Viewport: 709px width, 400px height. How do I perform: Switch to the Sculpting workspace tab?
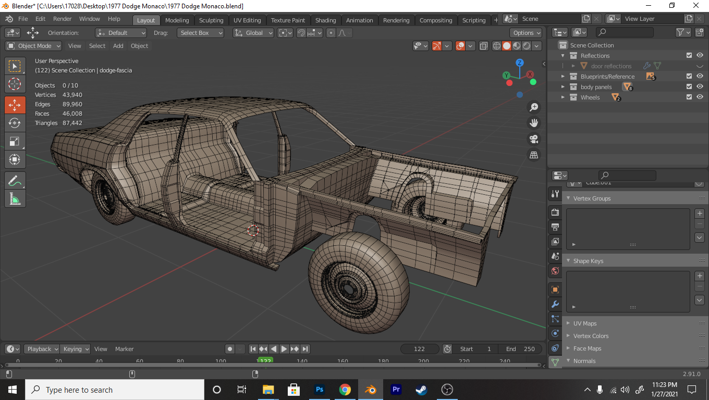click(x=211, y=20)
